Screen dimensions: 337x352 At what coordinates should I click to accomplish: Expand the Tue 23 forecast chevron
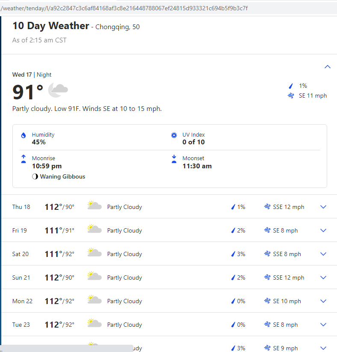(x=323, y=325)
